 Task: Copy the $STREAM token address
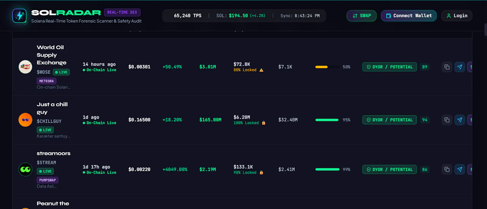pyautogui.click(x=447, y=170)
